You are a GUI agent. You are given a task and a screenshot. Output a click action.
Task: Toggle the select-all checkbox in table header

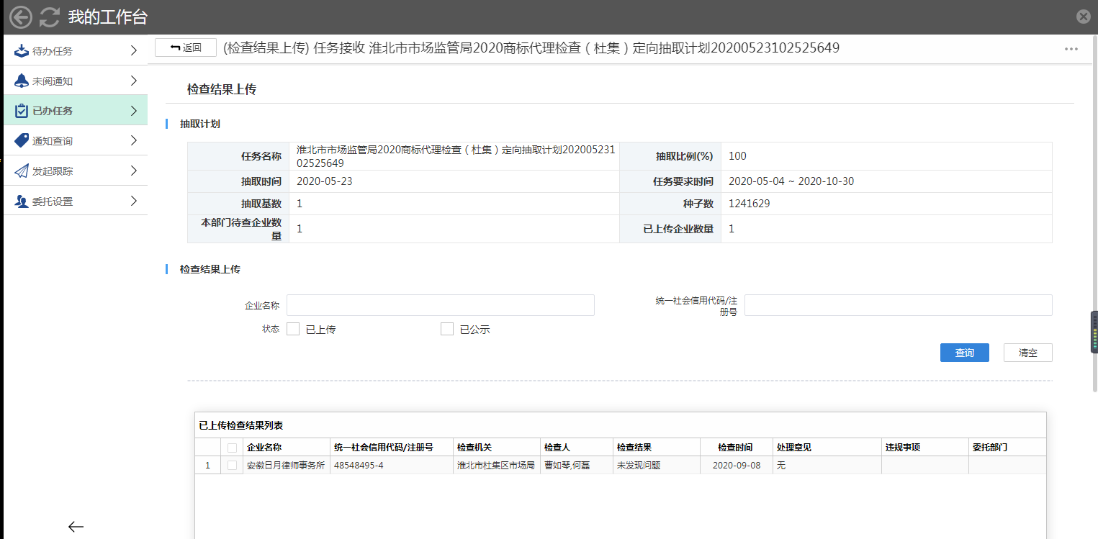[x=232, y=448]
